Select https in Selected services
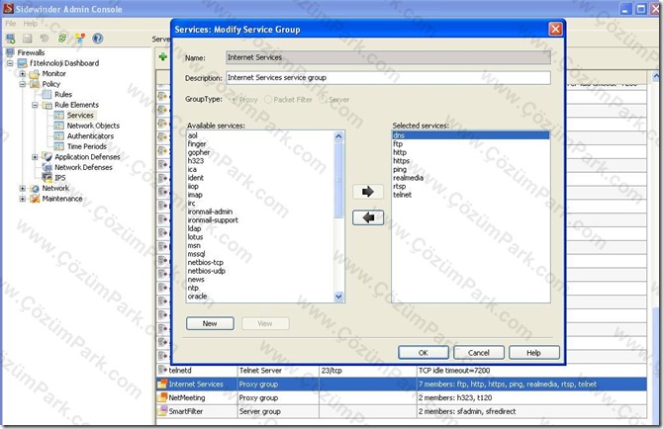The width and height of the screenshot is (663, 429). tap(402, 161)
